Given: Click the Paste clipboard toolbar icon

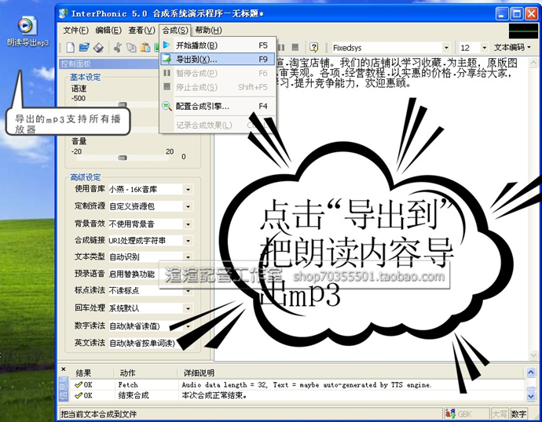Looking at the screenshot, I should point(145,47).
